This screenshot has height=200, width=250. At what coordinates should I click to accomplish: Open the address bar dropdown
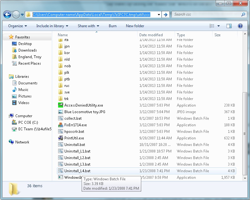point(159,14)
